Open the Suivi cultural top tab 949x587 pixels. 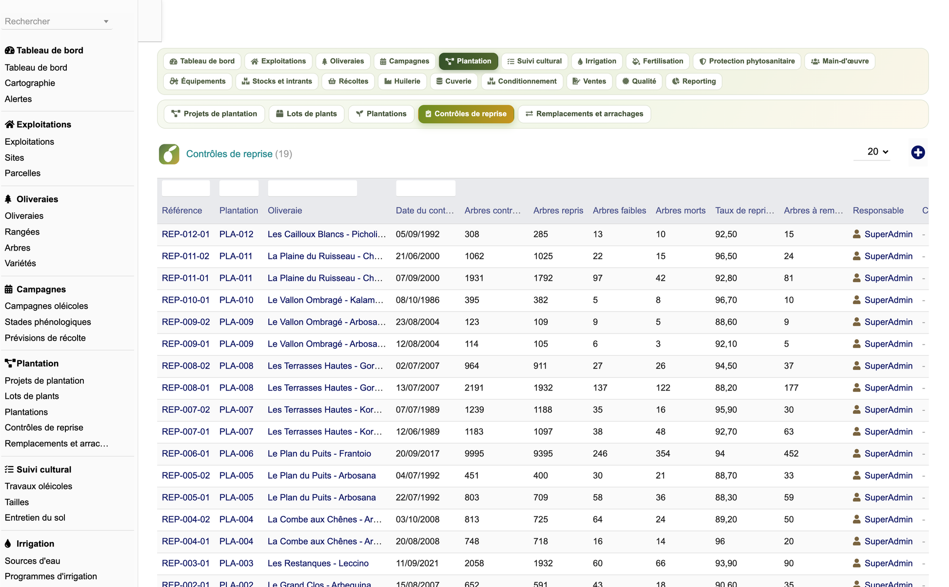point(534,61)
